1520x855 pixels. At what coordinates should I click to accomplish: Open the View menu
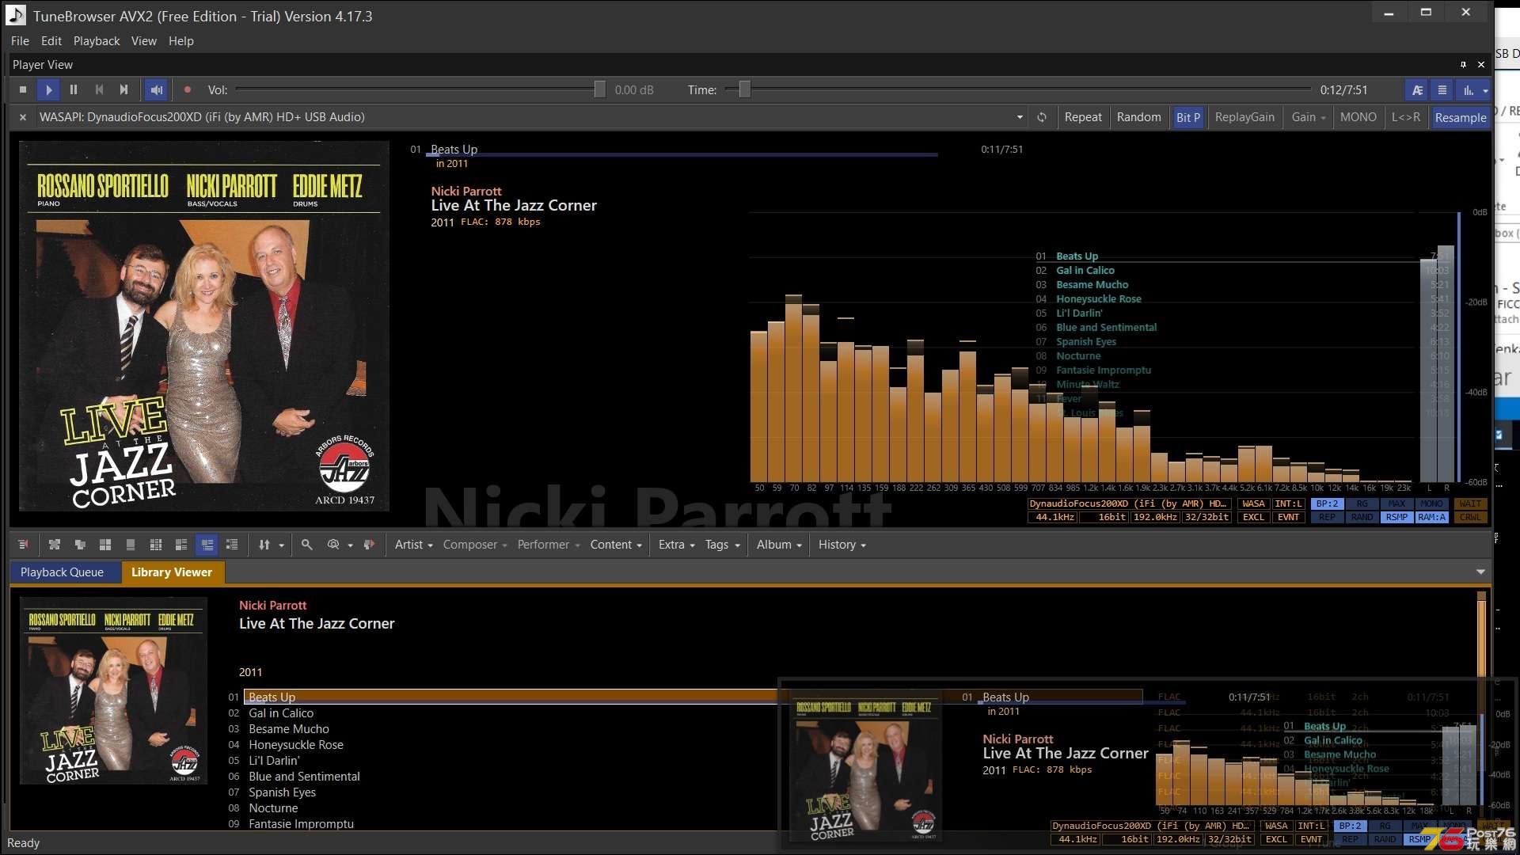pyautogui.click(x=144, y=41)
